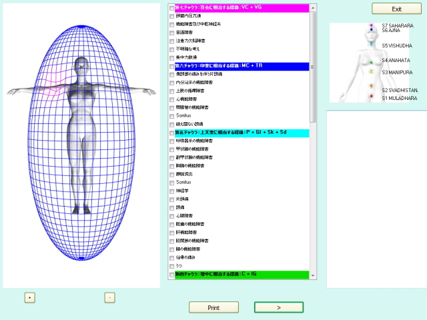Click the list scrollbar down arrow
This screenshot has width=427, height=320.
point(314,275)
